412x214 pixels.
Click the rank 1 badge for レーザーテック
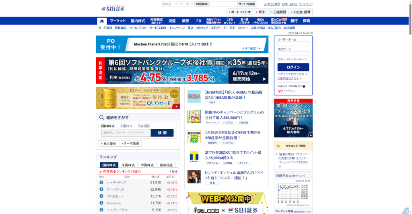[x=101, y=182]
